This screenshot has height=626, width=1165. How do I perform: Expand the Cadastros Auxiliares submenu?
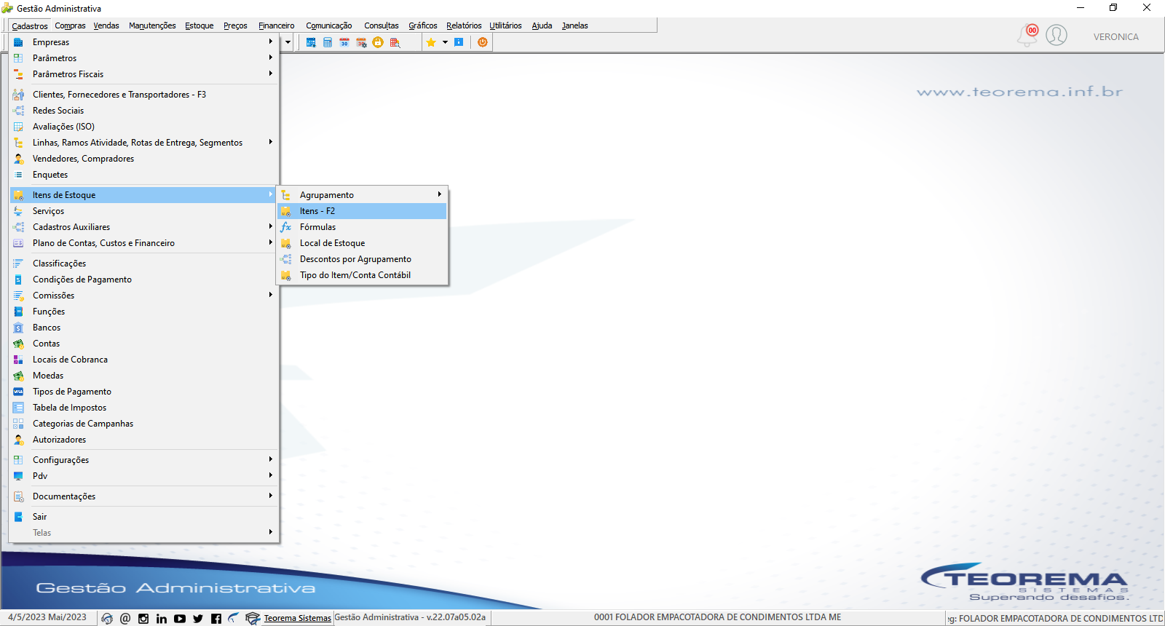pos(143,227)
